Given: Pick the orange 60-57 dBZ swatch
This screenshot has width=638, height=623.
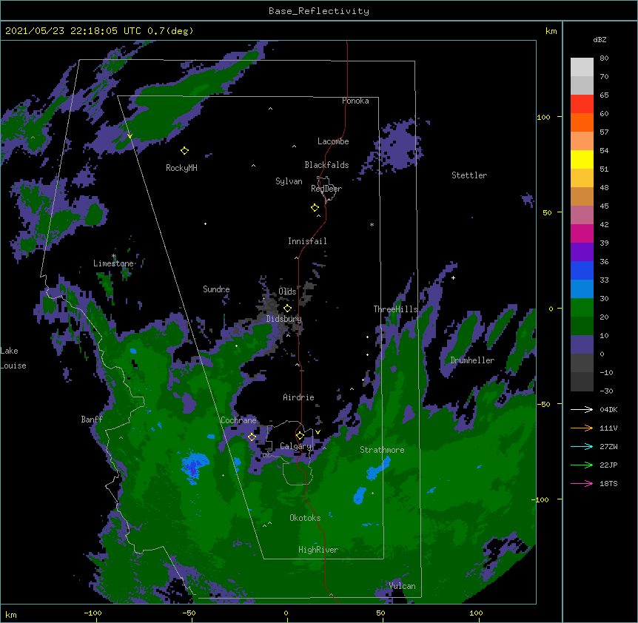Looking at the screenshot, I should pos(582,122).
